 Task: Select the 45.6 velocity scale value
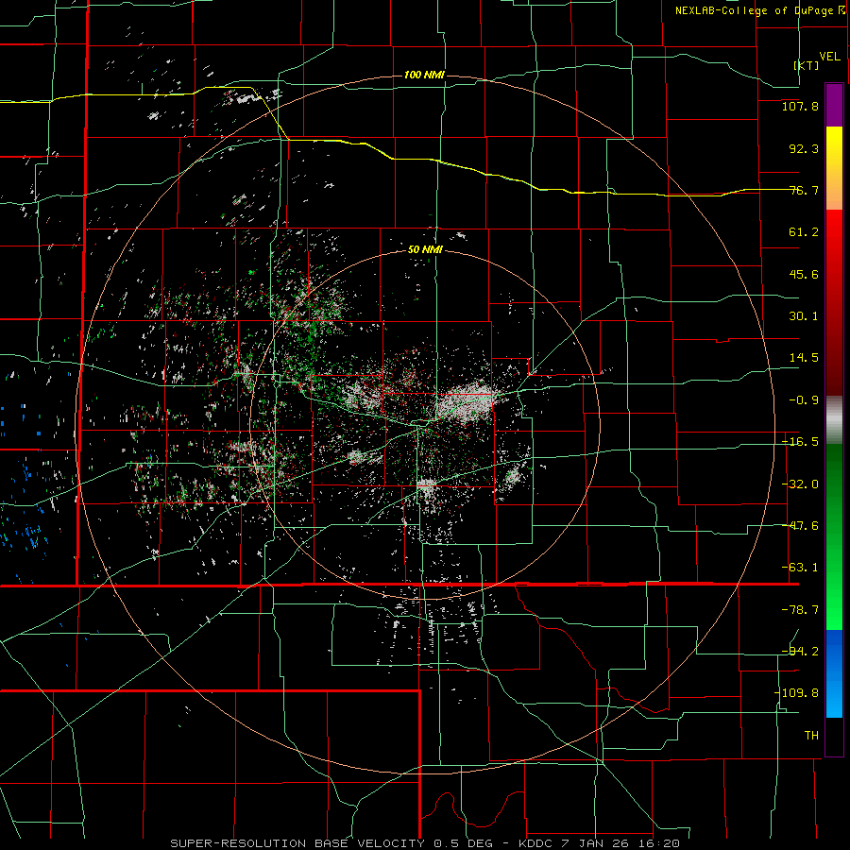(x=804, y=274)
